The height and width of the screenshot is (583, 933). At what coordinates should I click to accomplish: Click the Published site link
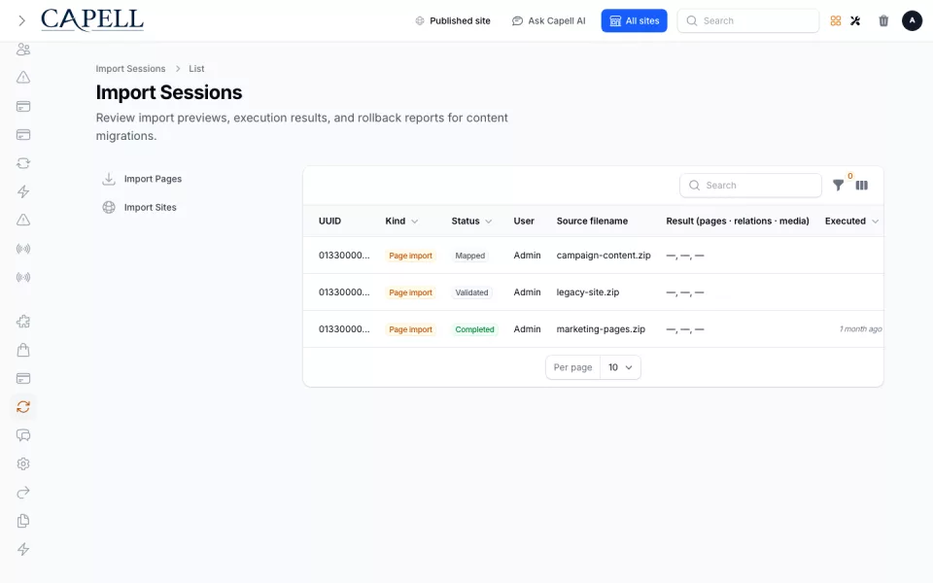(x=453, y=20)
